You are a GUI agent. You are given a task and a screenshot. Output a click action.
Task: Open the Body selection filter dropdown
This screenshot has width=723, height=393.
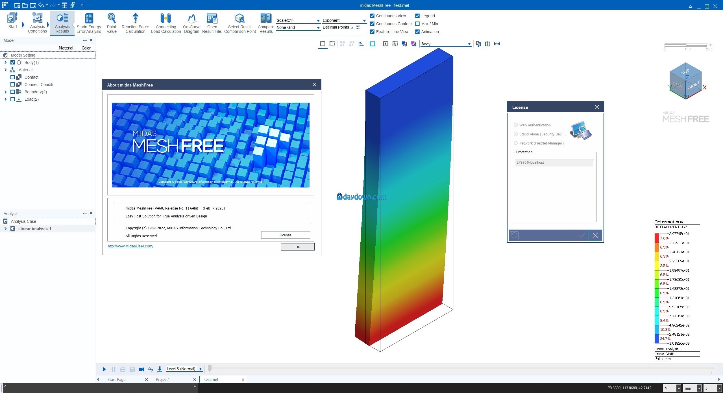tap(446, 44)
